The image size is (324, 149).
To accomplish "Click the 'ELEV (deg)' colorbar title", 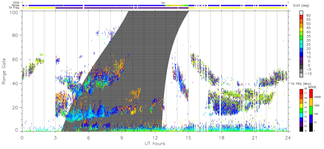I will tap(301, 6).
